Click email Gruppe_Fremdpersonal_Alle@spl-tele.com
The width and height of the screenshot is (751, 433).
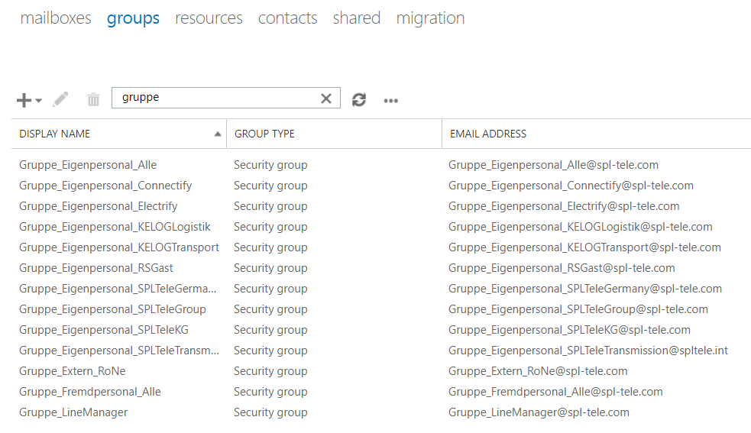(555, 392)
